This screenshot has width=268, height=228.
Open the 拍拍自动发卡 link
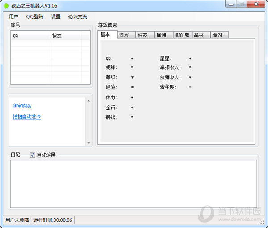(27, 116)
